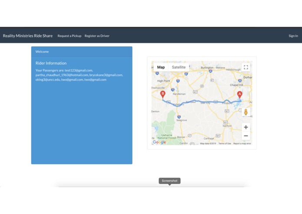Click the Rider Information heading

tap(51, 63)
